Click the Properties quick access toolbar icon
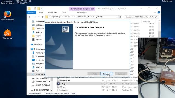Image resolution: width=175 pixels, height=98 pixels. pyautogui.click(x=35, y=8)
